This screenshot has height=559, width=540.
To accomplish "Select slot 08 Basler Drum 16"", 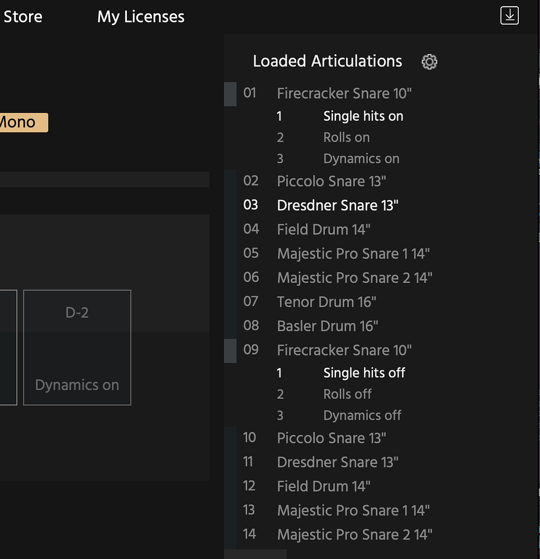I will [327, 325].
